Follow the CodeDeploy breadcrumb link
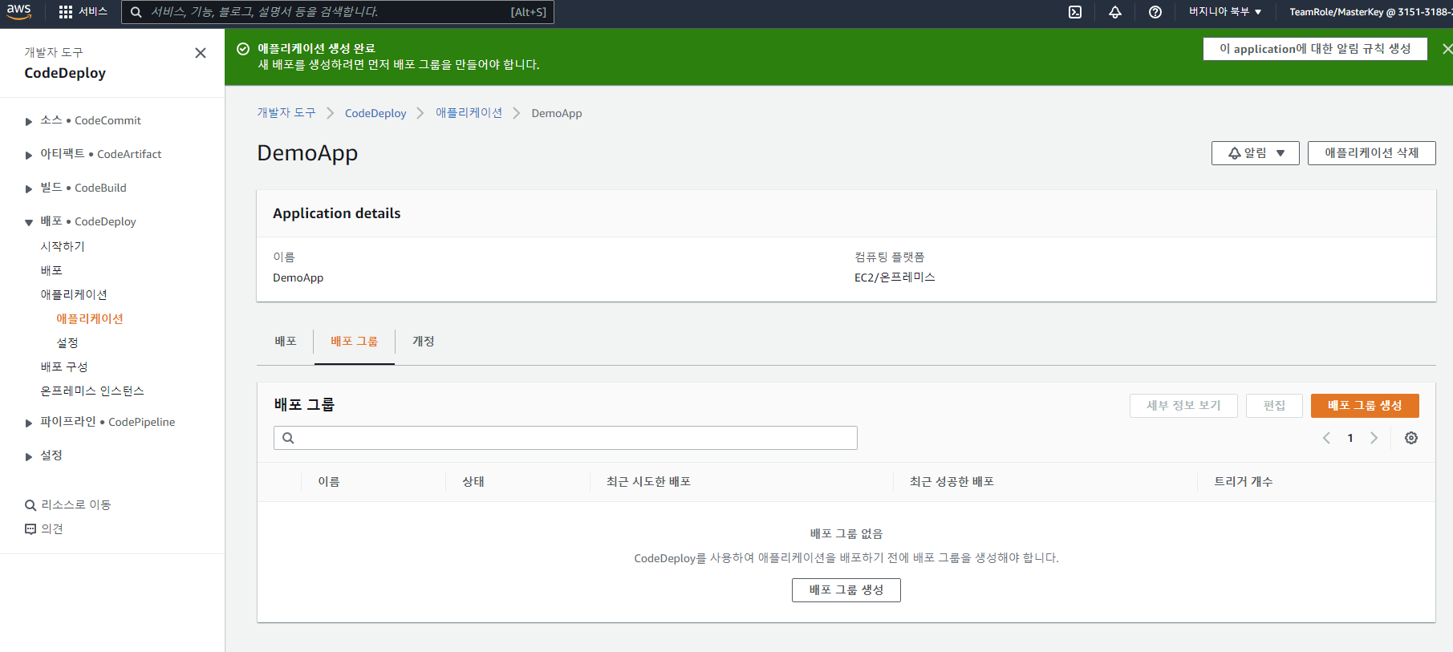This screenshot has height=652, width=1453. point(375,113)
